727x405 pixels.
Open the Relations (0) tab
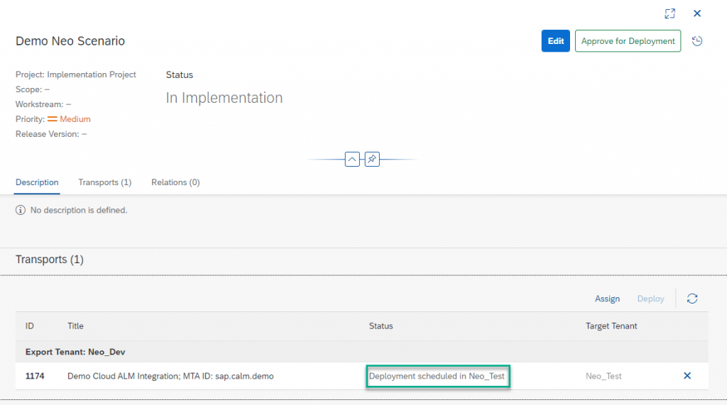point(175,182)
